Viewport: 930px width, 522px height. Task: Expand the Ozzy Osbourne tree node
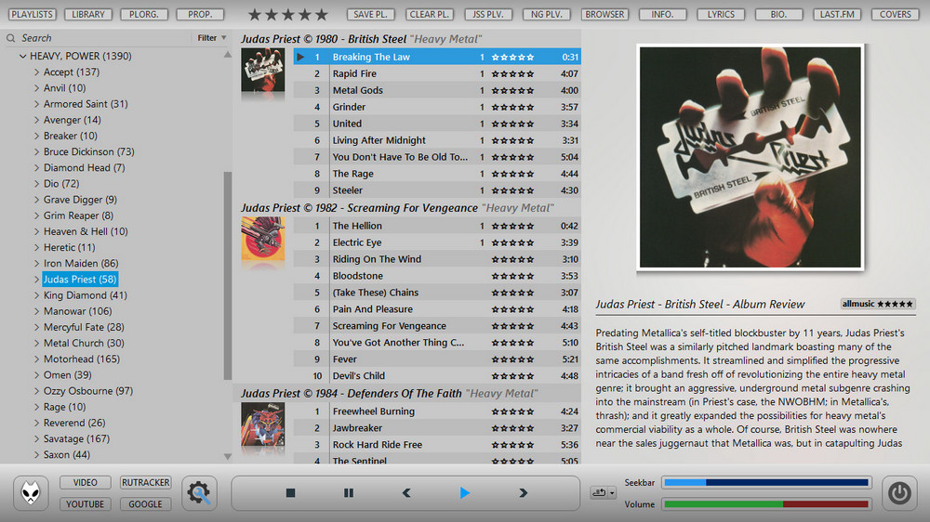(x=37, y=391)
